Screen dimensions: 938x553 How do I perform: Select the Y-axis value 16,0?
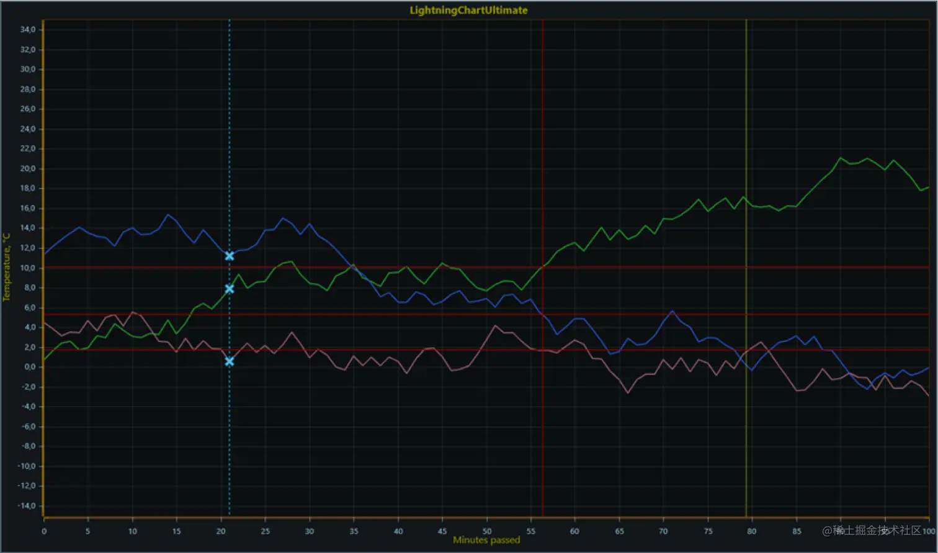28,209
